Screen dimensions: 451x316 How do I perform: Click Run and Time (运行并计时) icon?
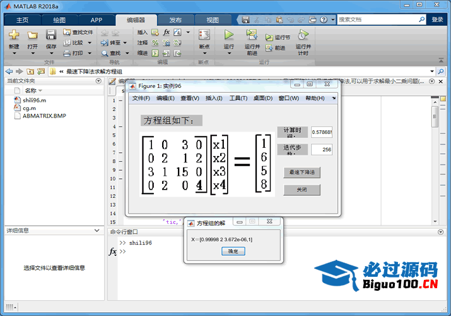tap(303, 35)
